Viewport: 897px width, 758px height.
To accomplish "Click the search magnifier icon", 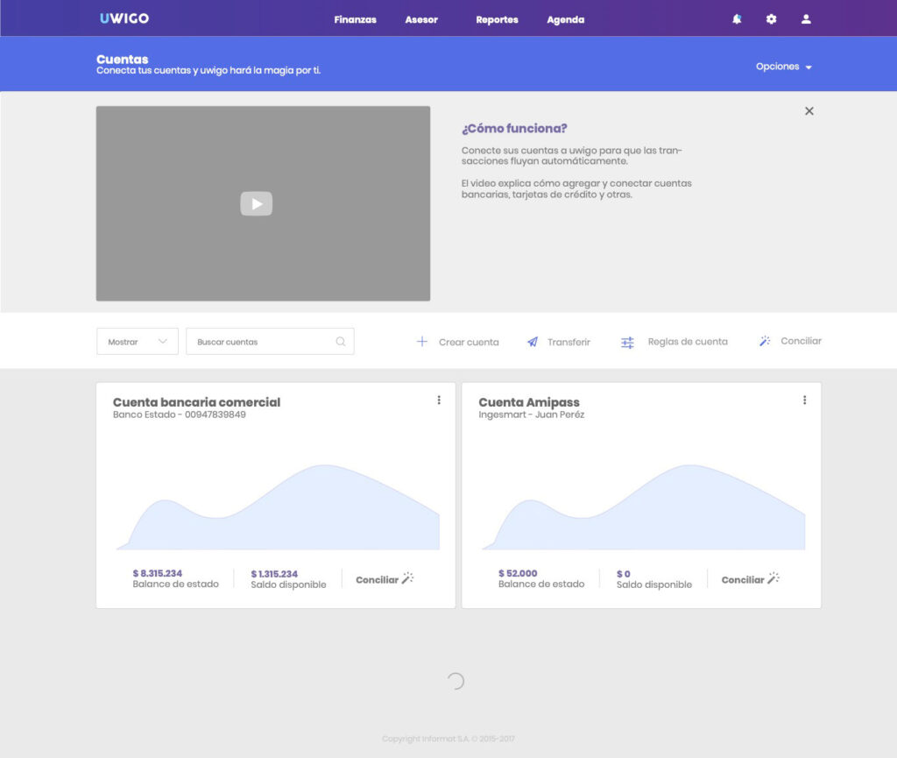I will coord(341,342).
